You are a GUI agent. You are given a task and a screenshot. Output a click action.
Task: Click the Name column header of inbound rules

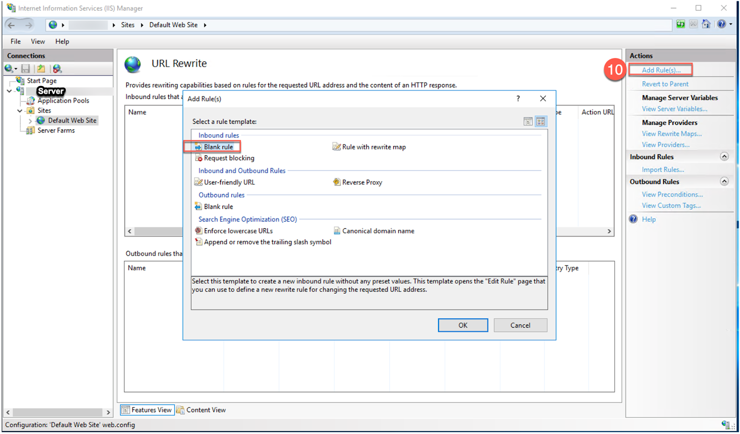coord(137,112)
